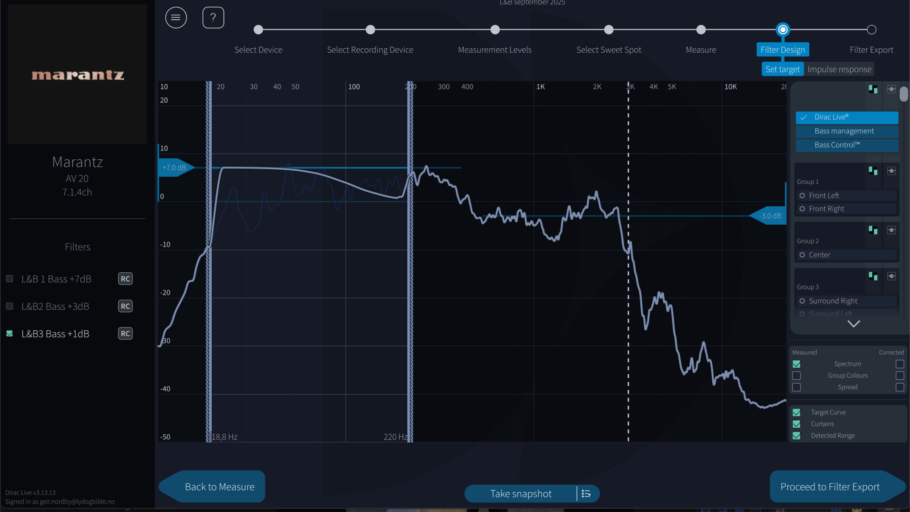Click Group 3 target curve icon
The height and width of the screenshot is (512, 910).
tap(873, 276)
